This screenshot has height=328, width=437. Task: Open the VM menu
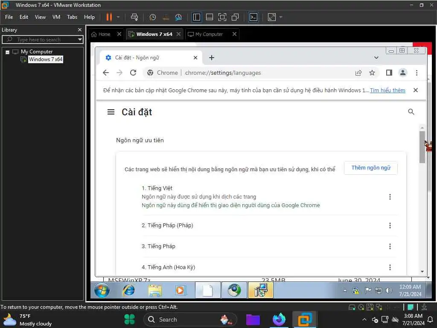click(x=56, y=17)
